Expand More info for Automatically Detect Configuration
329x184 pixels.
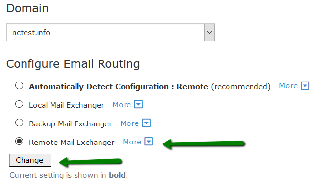pyautogui.click(x=288, y=86)
